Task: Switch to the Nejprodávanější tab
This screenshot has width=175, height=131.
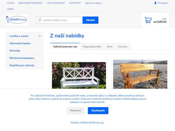Action: click(92, 46)
